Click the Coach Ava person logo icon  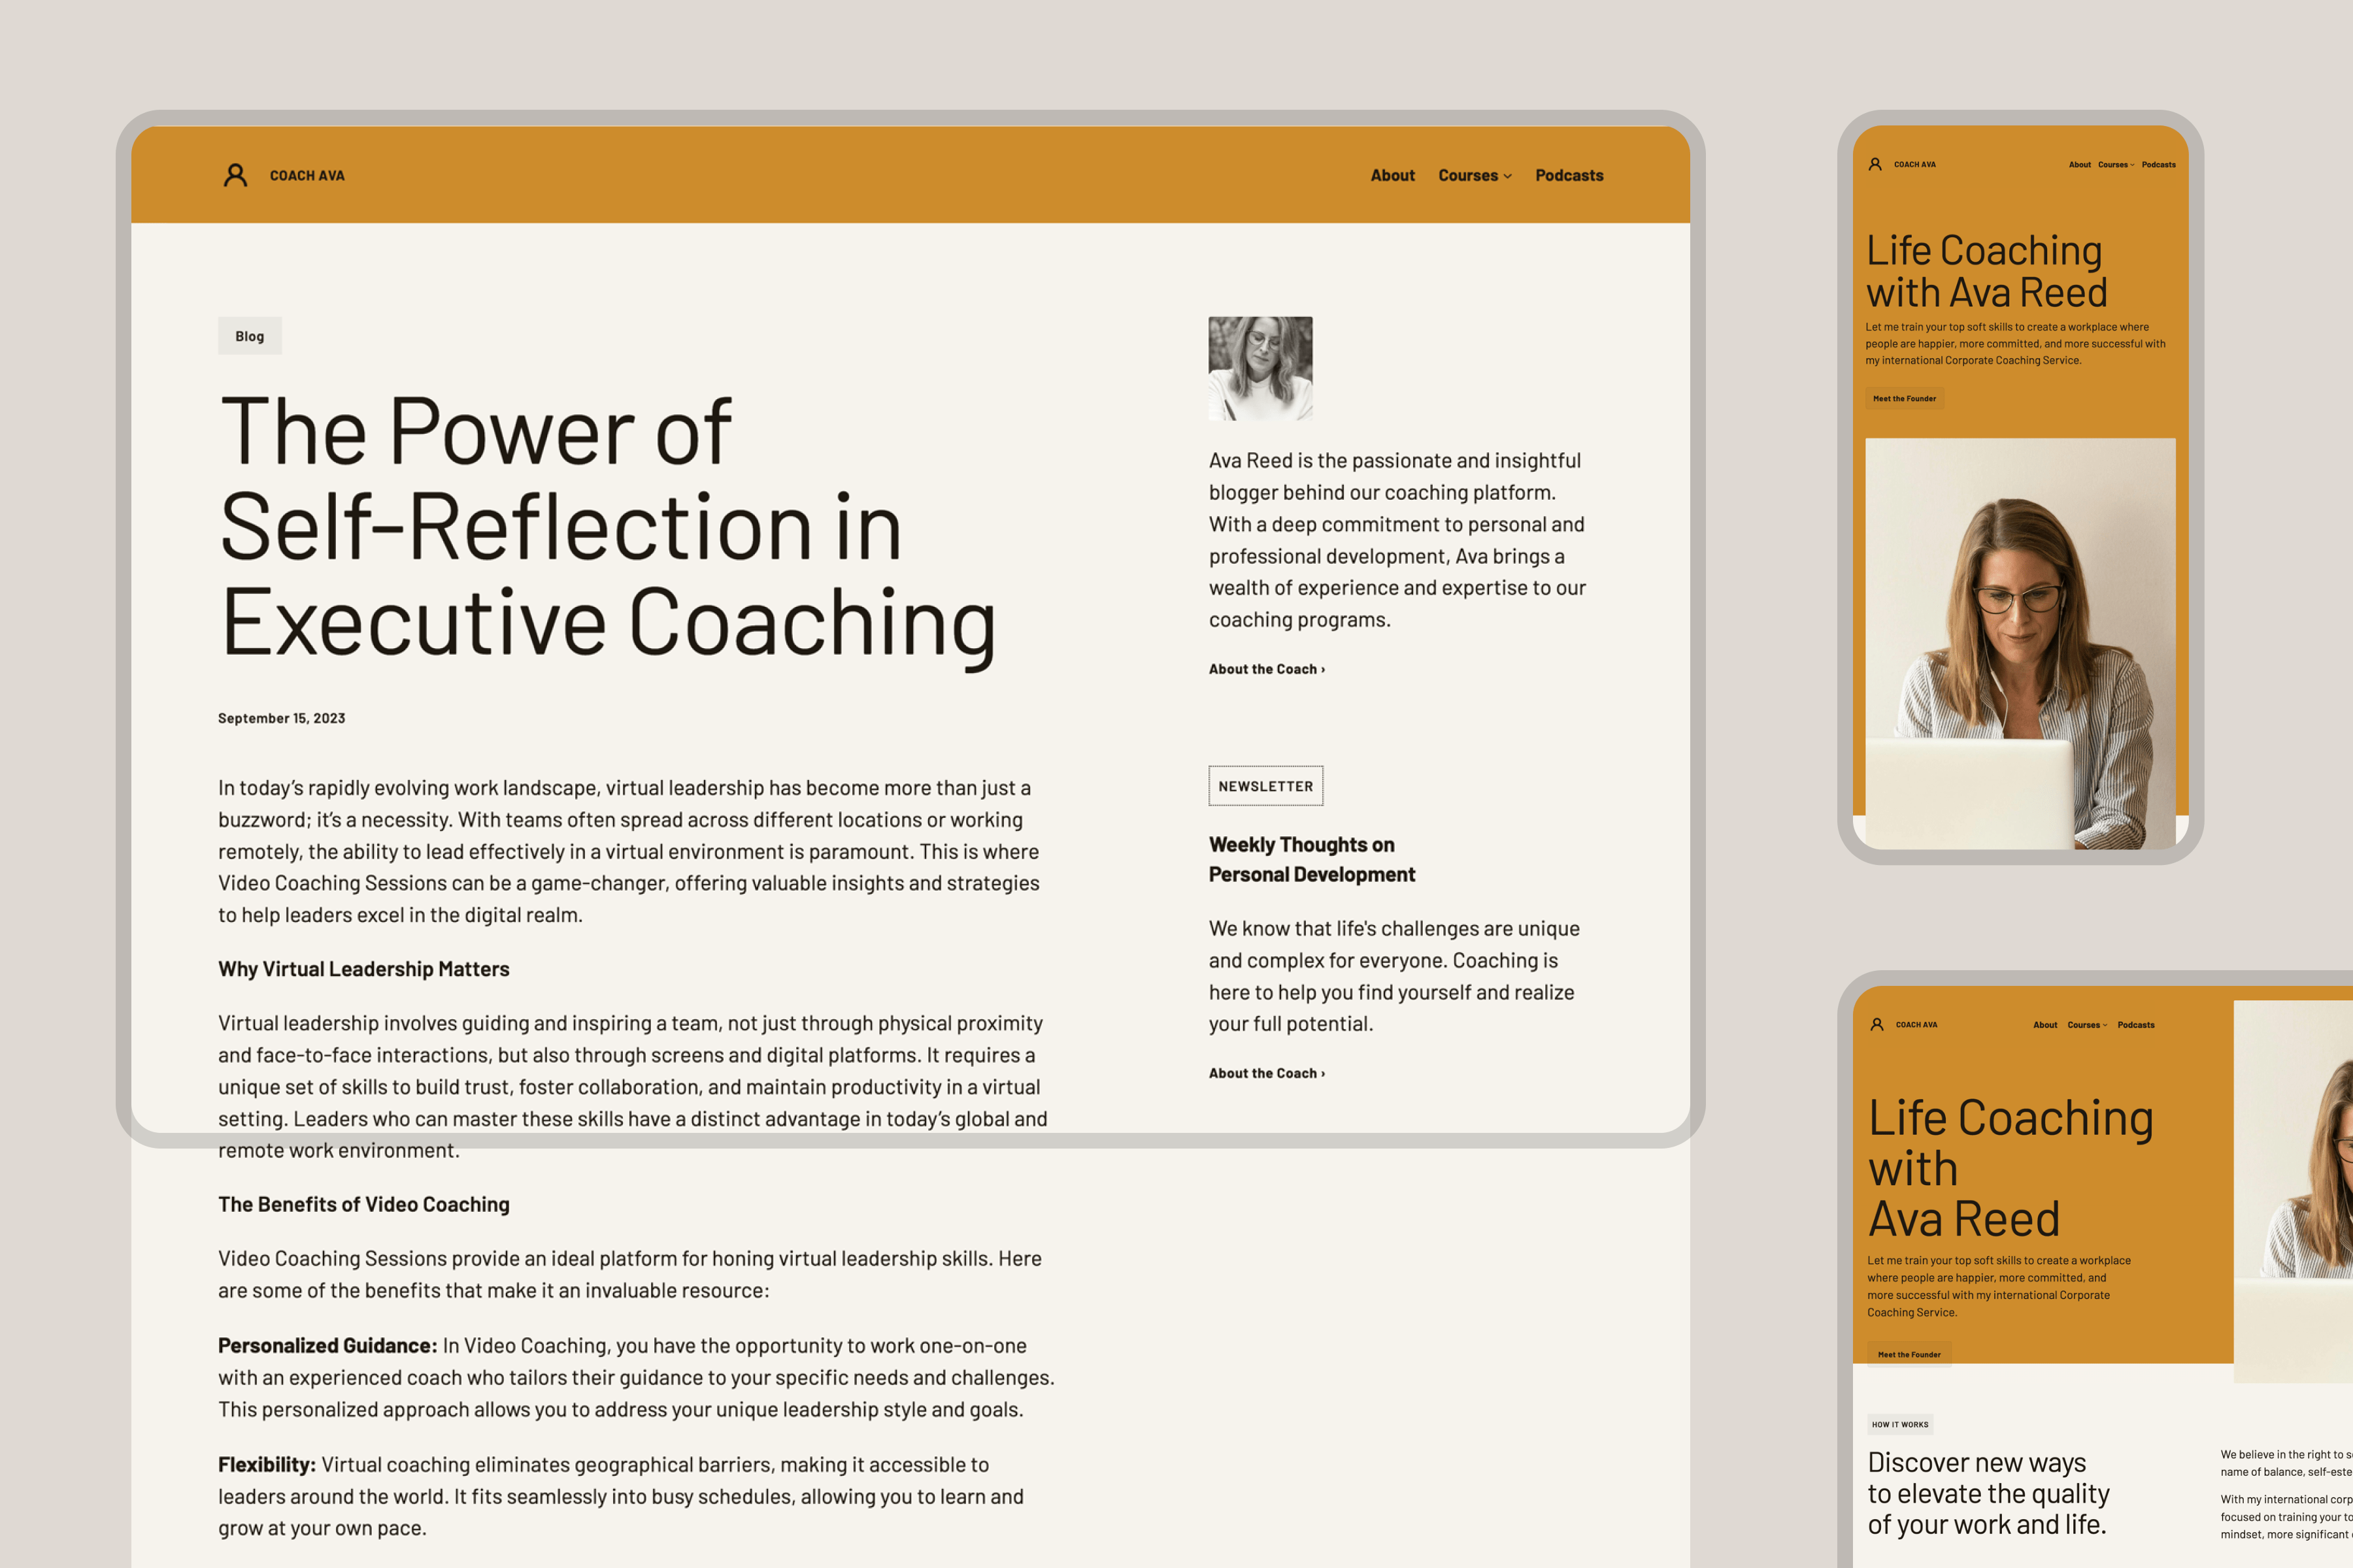(235, 175)
